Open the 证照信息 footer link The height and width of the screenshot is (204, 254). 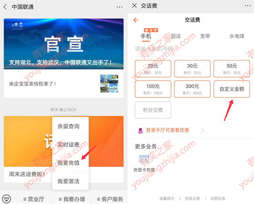click(x=217, y=198)
